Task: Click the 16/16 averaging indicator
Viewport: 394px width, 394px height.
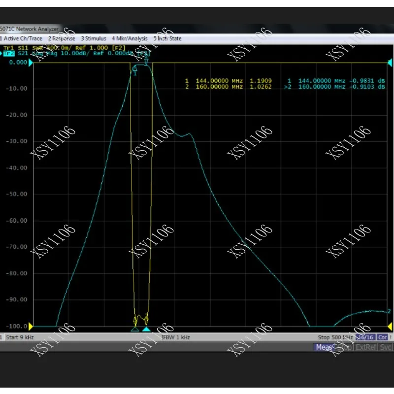Action: click(366, 337)
